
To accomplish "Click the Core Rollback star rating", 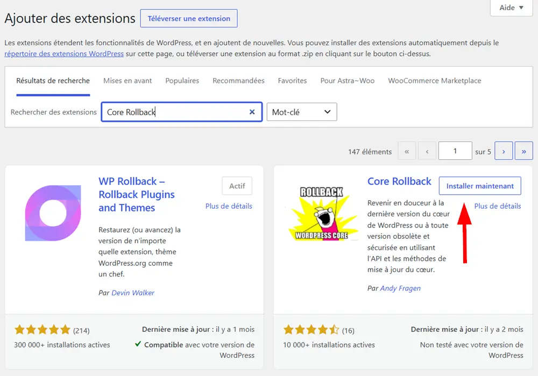I will [311, 330].
